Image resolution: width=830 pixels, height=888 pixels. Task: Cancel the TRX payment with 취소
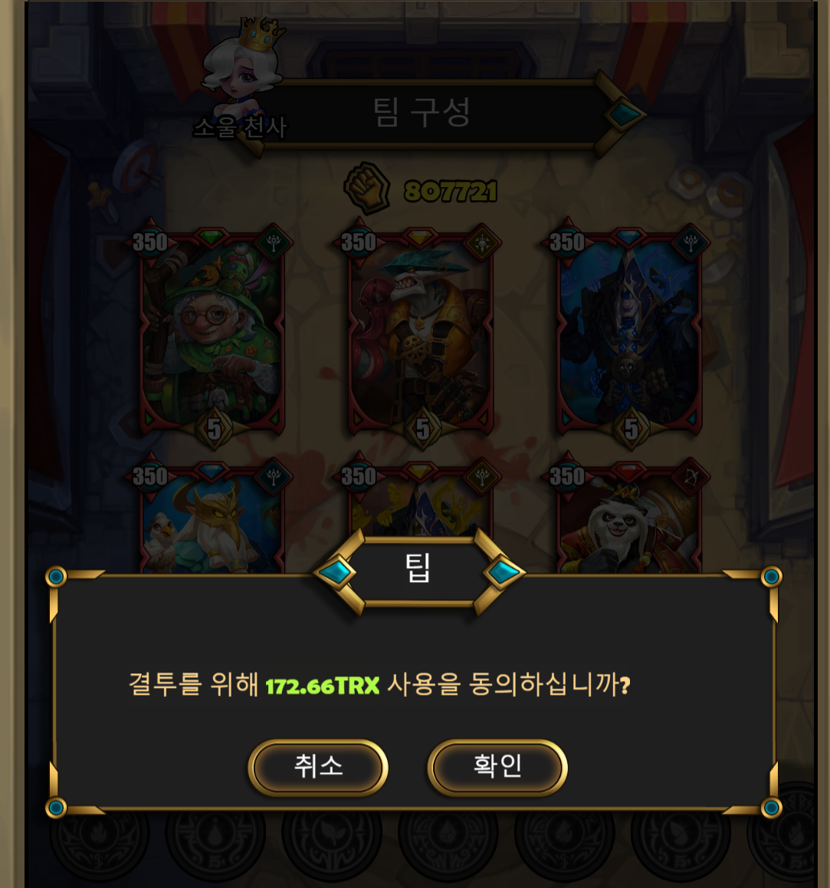point(318,767)
